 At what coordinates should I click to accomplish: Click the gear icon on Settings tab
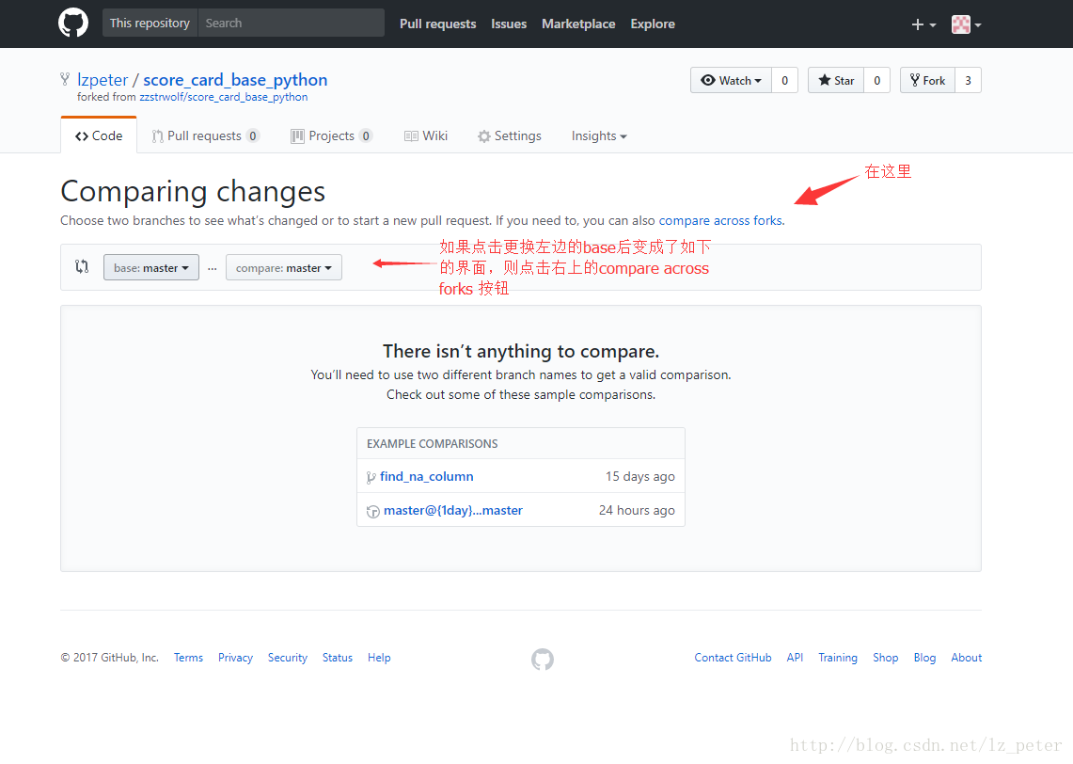point(483,136)
